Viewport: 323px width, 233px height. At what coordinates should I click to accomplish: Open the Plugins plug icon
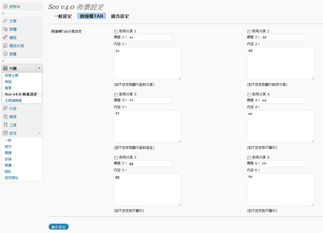(5, 108)
